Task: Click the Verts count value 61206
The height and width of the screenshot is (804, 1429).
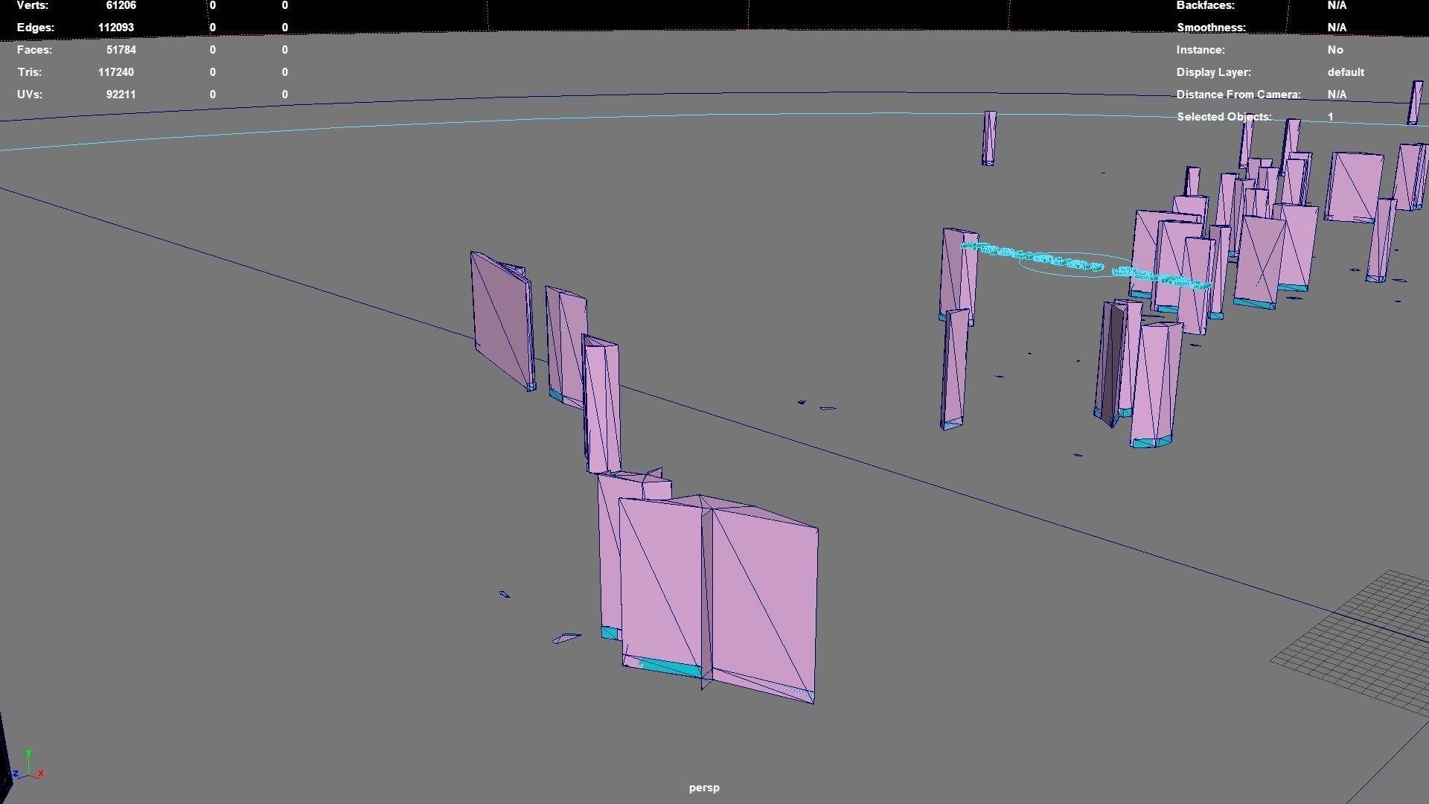Action: (121, 5)
